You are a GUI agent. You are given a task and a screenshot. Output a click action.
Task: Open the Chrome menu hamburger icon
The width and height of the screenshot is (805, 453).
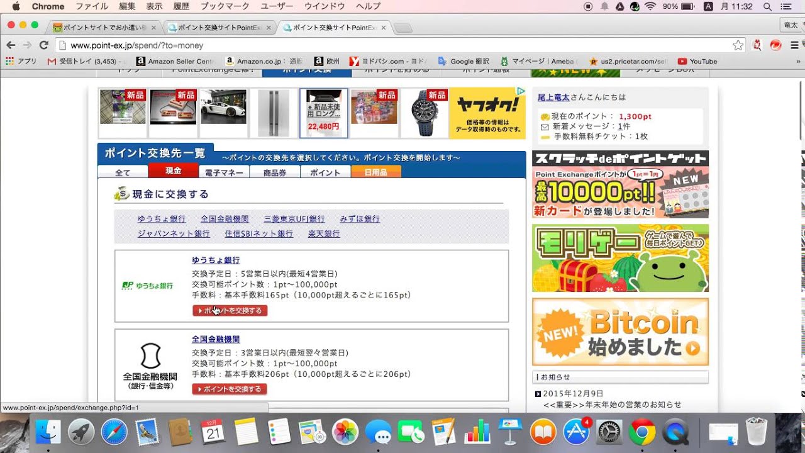tap(794, 45)
